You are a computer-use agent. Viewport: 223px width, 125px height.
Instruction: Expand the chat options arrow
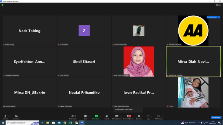[x=89, y=116]
